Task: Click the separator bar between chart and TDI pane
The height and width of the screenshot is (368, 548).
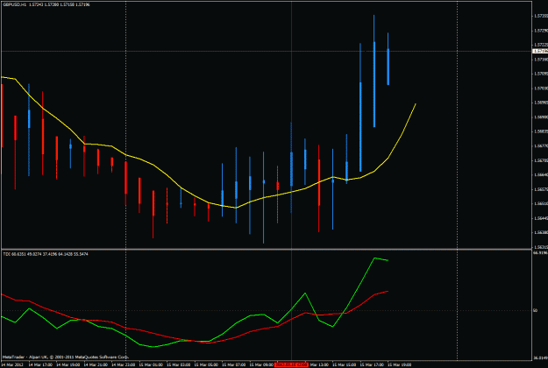Action: point(267,249)
